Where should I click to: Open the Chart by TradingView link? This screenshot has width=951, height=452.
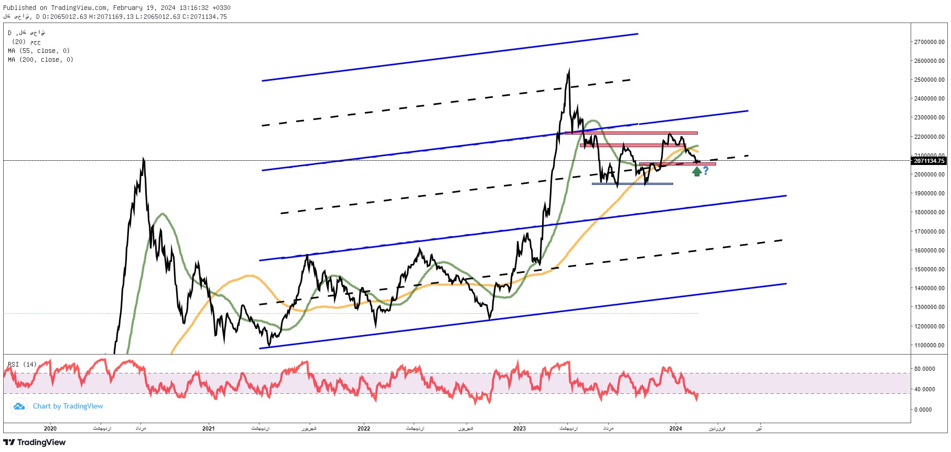coord(68,406)
